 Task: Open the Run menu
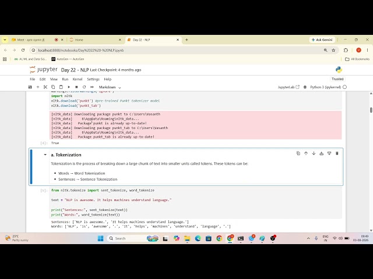[x=65, y=79]
